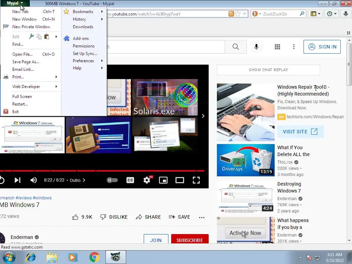Open the bookmarks toolbar menu button
Screen dimensions: 352x264
click(316, 14)
